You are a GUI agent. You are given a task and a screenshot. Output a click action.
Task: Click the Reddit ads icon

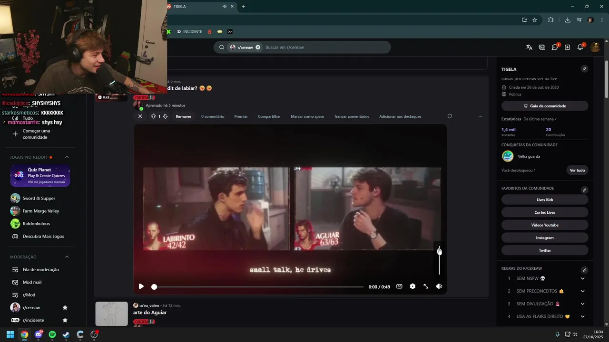(542, 47)
